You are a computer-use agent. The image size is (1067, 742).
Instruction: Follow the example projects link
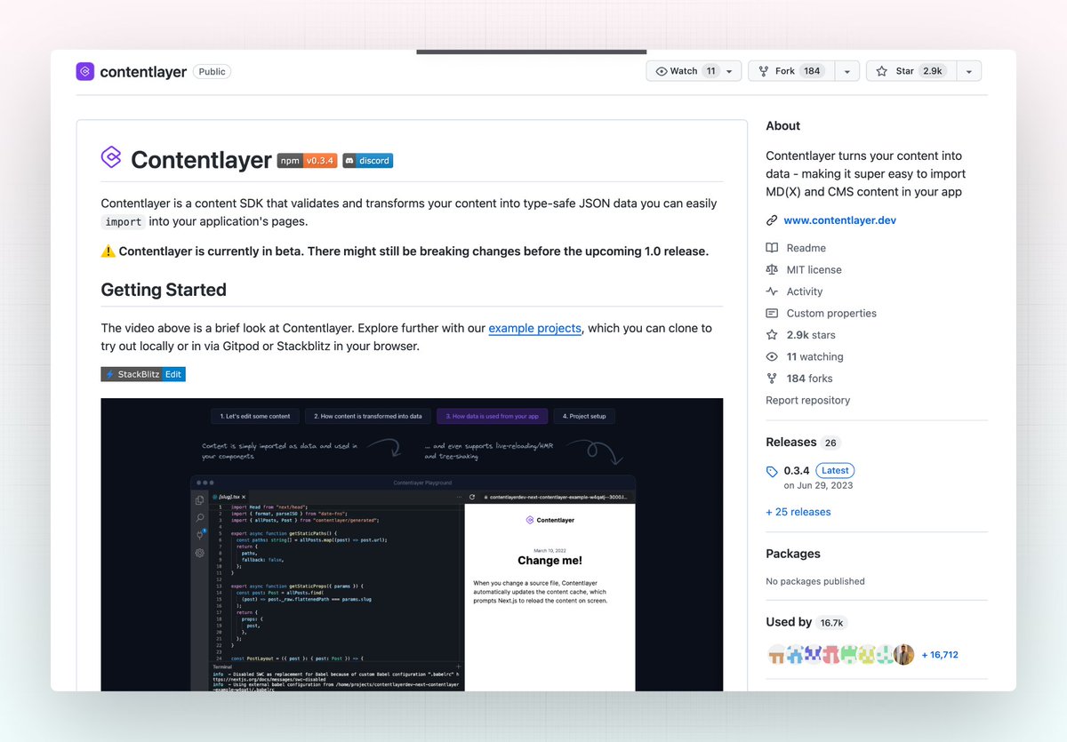534,328
